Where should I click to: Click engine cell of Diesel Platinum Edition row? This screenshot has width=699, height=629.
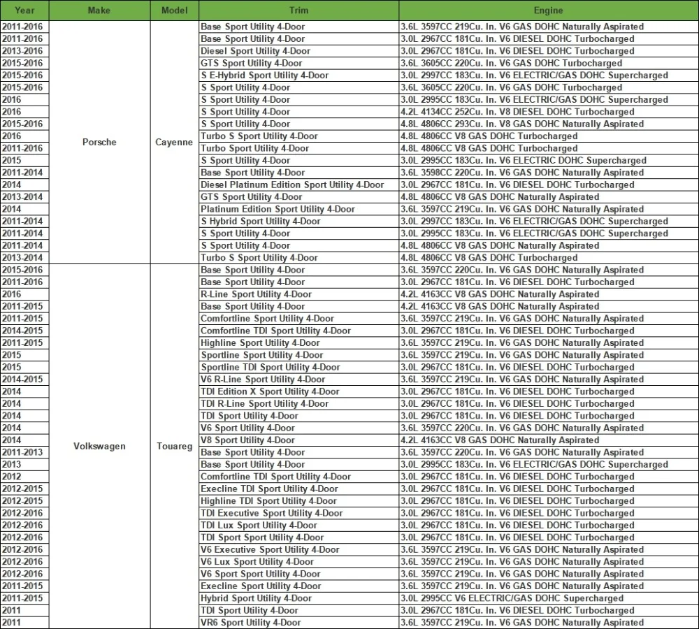click(549, 185)
